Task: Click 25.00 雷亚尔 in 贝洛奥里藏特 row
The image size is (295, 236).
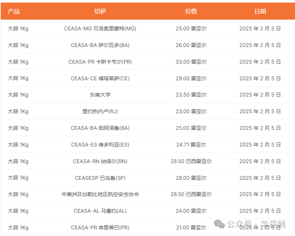Action: pyautogui.click(x=191, y=28)
